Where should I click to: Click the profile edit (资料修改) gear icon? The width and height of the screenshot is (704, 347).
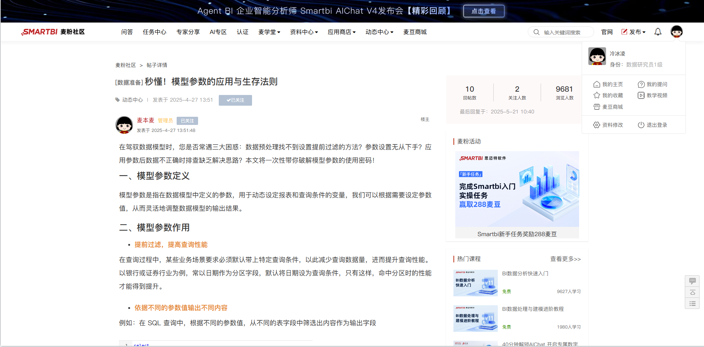tap(596, 125)
